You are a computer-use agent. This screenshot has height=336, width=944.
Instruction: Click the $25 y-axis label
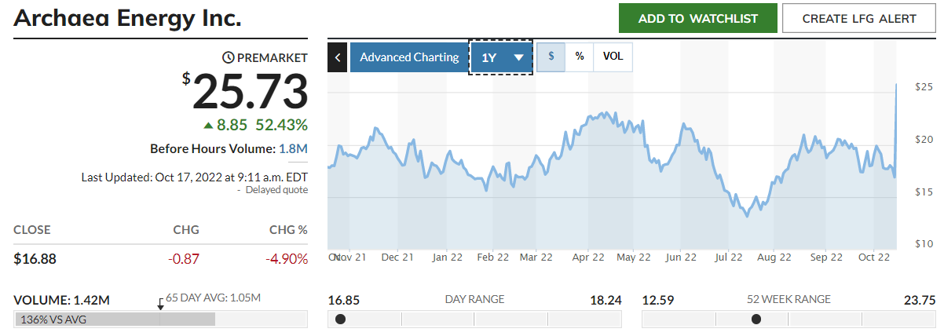(x=924, y=86)
